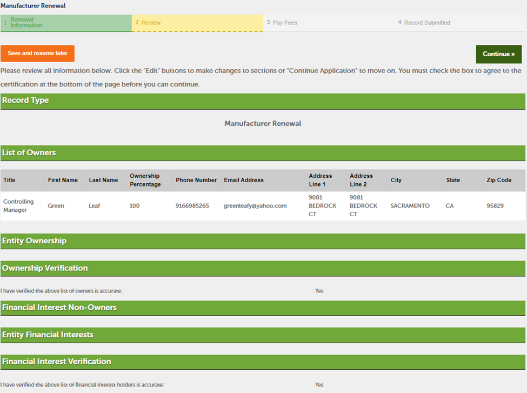The image size is (527, 393).
Task: Open Financial Interest Non-Owners section header
Action: tap(59, 308)
